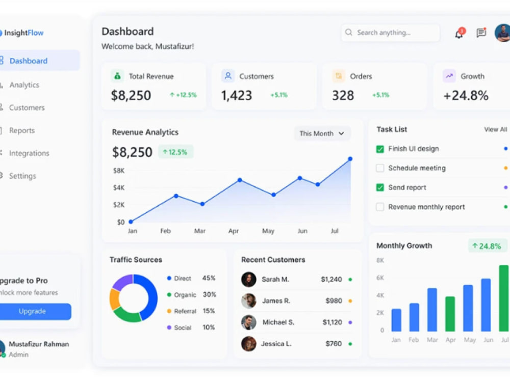The height and width of the screenshot is (382, 510).
Task: Click the 1,423 customers value
Action: 237,96
